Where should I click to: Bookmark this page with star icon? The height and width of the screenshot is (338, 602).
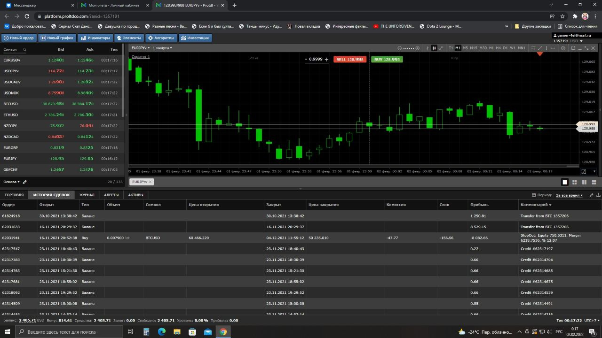click(562, 16)
